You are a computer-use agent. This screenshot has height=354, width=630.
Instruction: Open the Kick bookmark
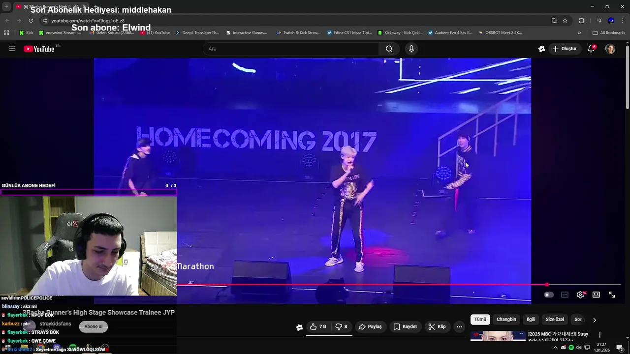point(26,33)
